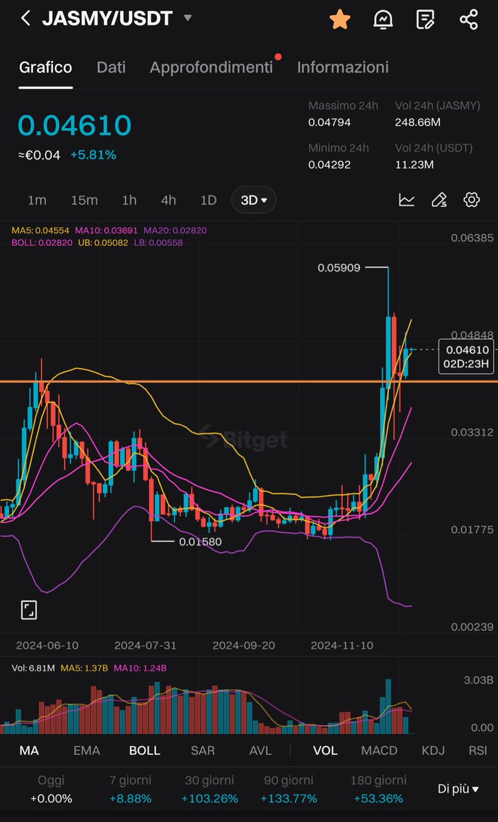
Task: Tap the 2024-07-31 date axis label
Action: point(145,645)
